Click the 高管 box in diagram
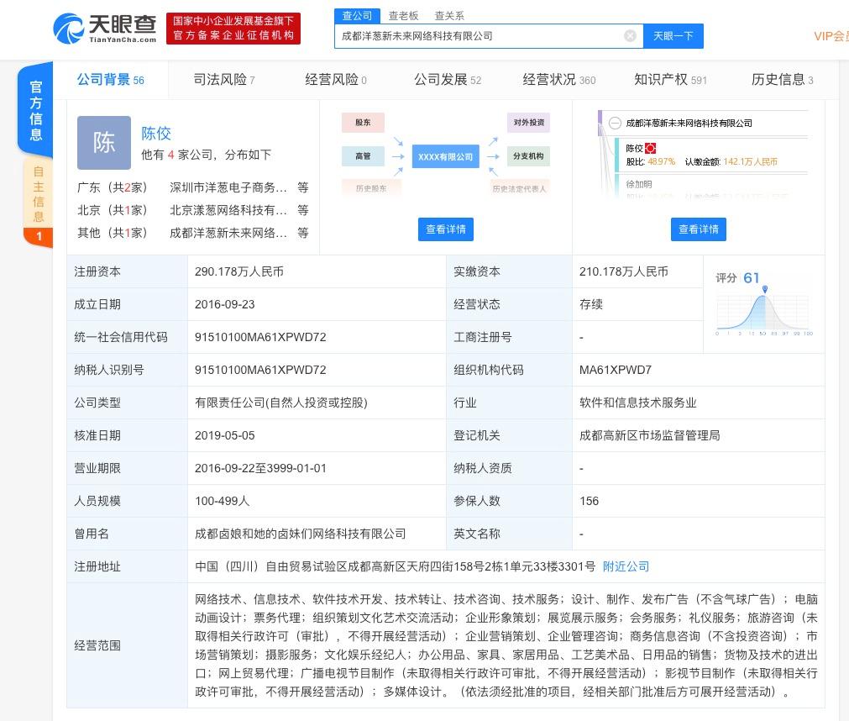 tap(363, 156)
